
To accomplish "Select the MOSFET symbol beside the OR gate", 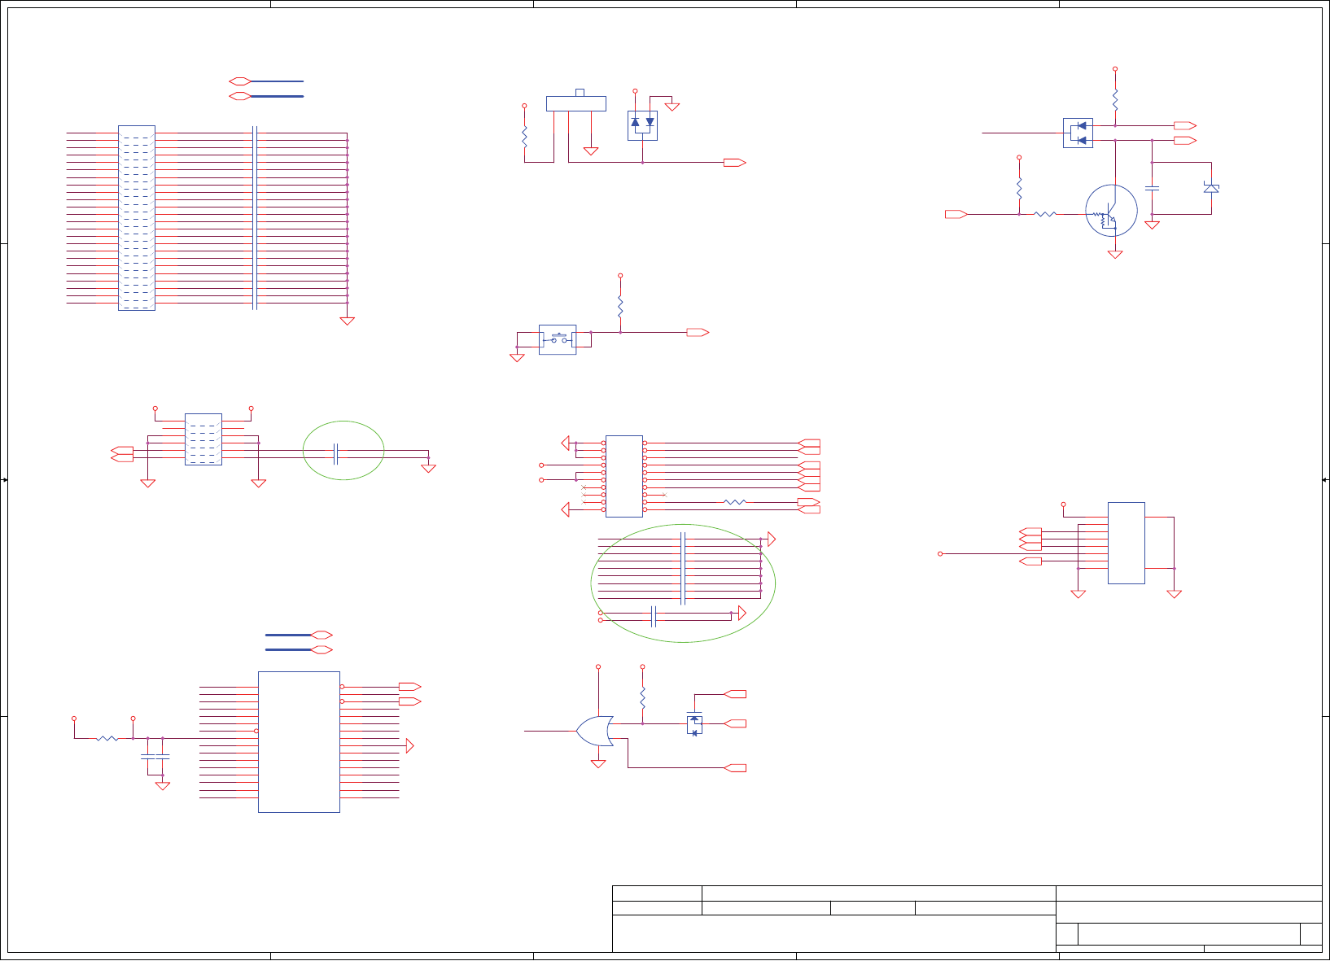I will click(694, 723).
